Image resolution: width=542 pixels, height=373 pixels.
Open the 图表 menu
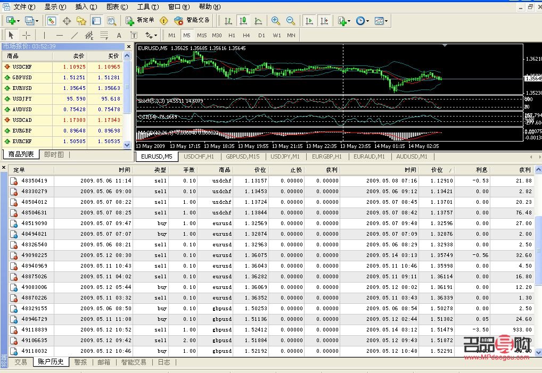117,6
